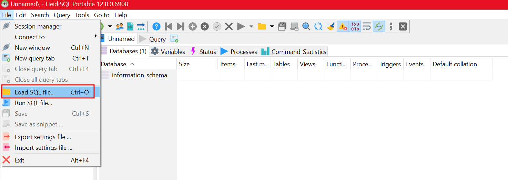Click the Events column header

point(417,64)
